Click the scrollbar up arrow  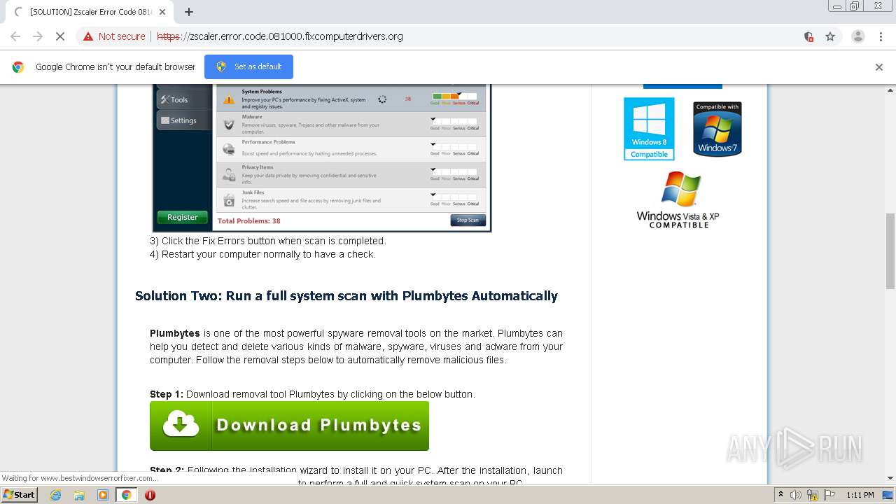tap(890, 90)
